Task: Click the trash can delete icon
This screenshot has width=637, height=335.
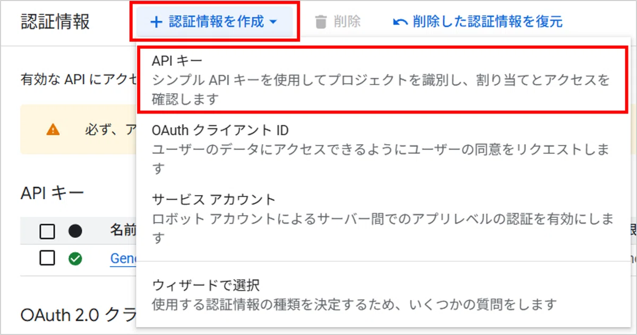Action: pos(321,22)
